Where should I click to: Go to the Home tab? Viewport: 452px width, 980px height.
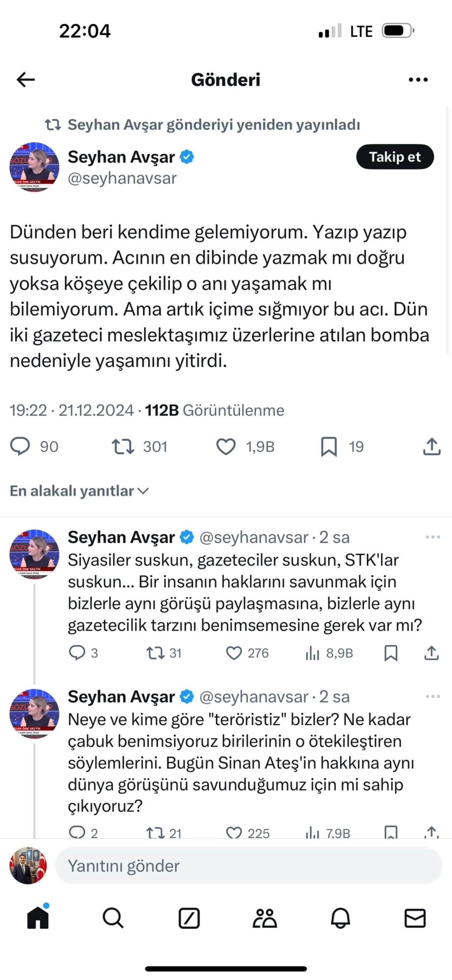[38, 918]
